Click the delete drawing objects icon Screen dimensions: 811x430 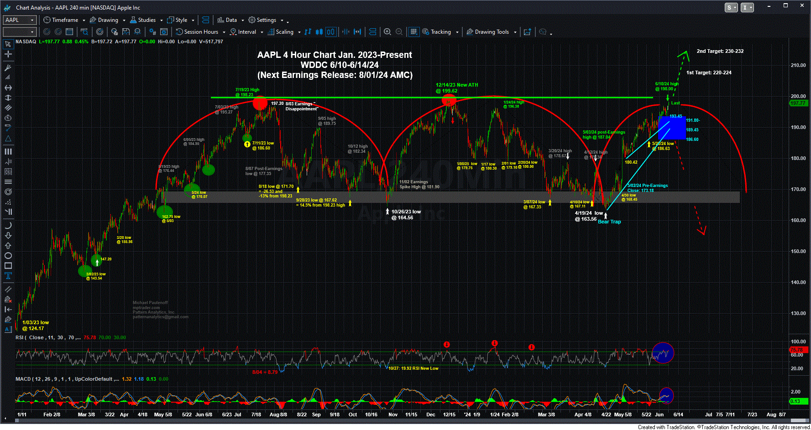tap(8, 299)
